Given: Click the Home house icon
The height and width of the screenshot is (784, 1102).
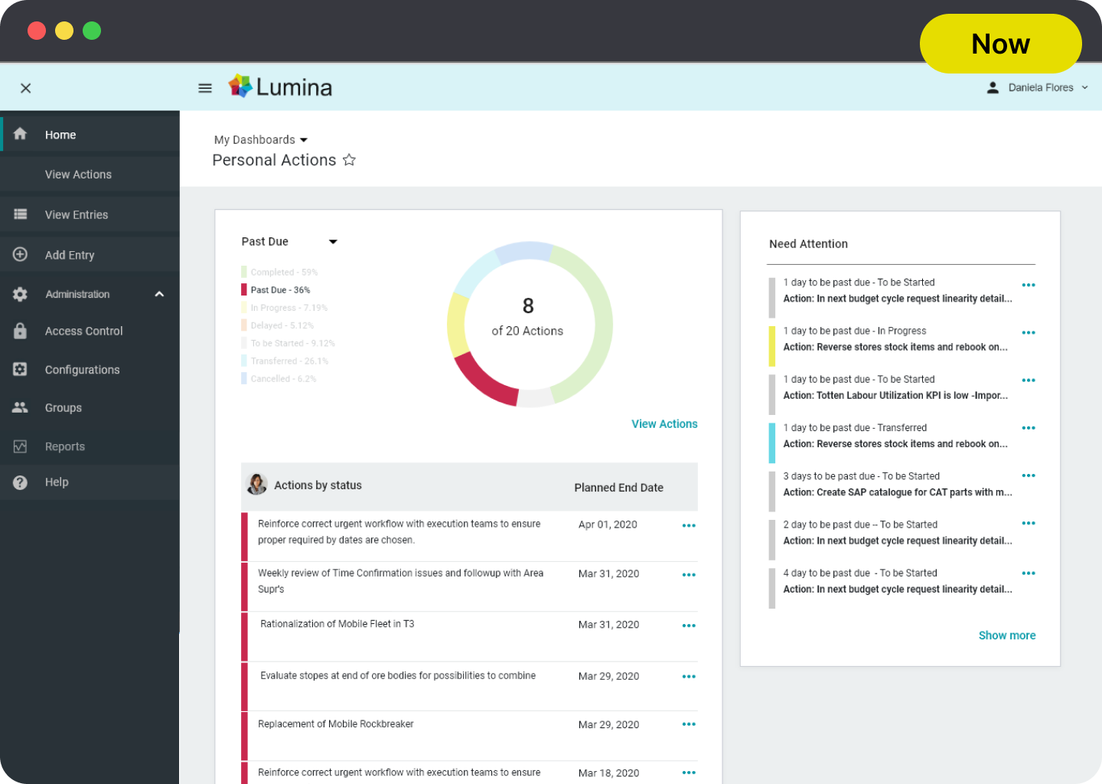Looking at the screenshot, I should coord(21,134).
